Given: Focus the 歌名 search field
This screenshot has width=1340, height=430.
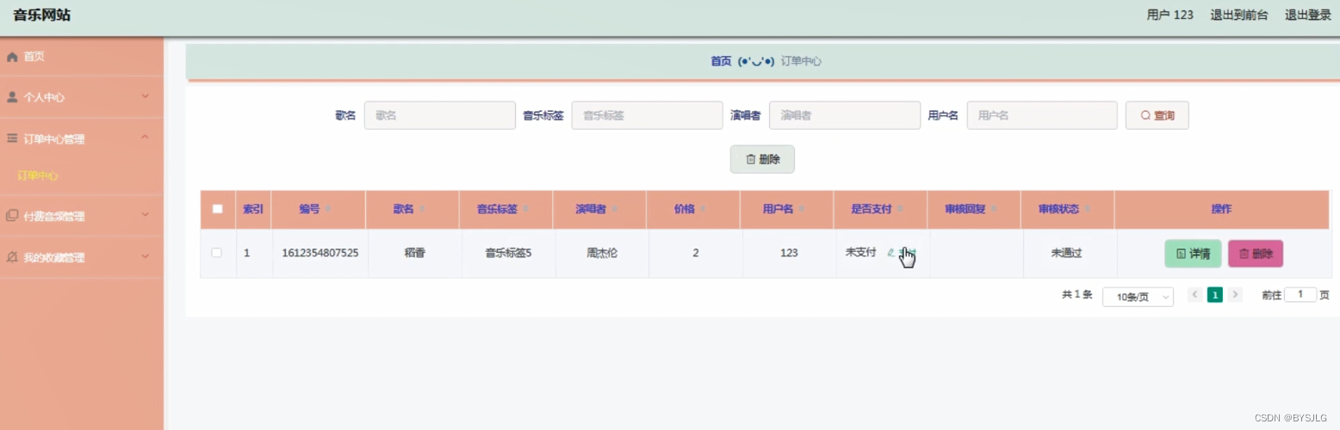Looking at the screenshot, I should point(440,115).
